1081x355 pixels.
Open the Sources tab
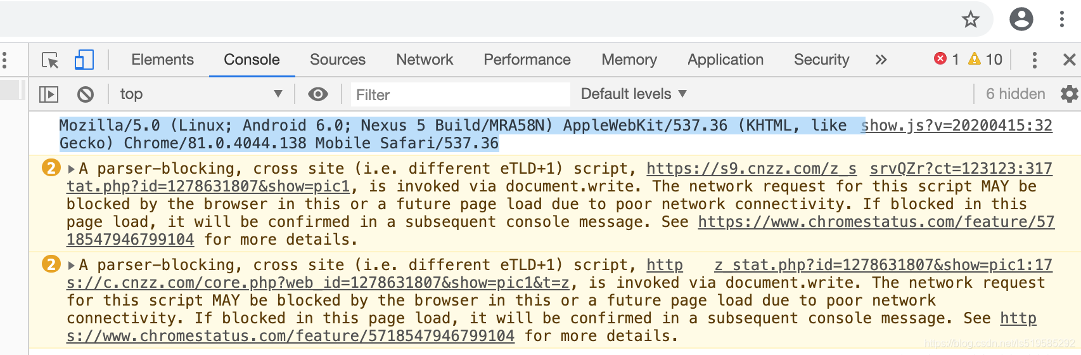pos(338,60)
